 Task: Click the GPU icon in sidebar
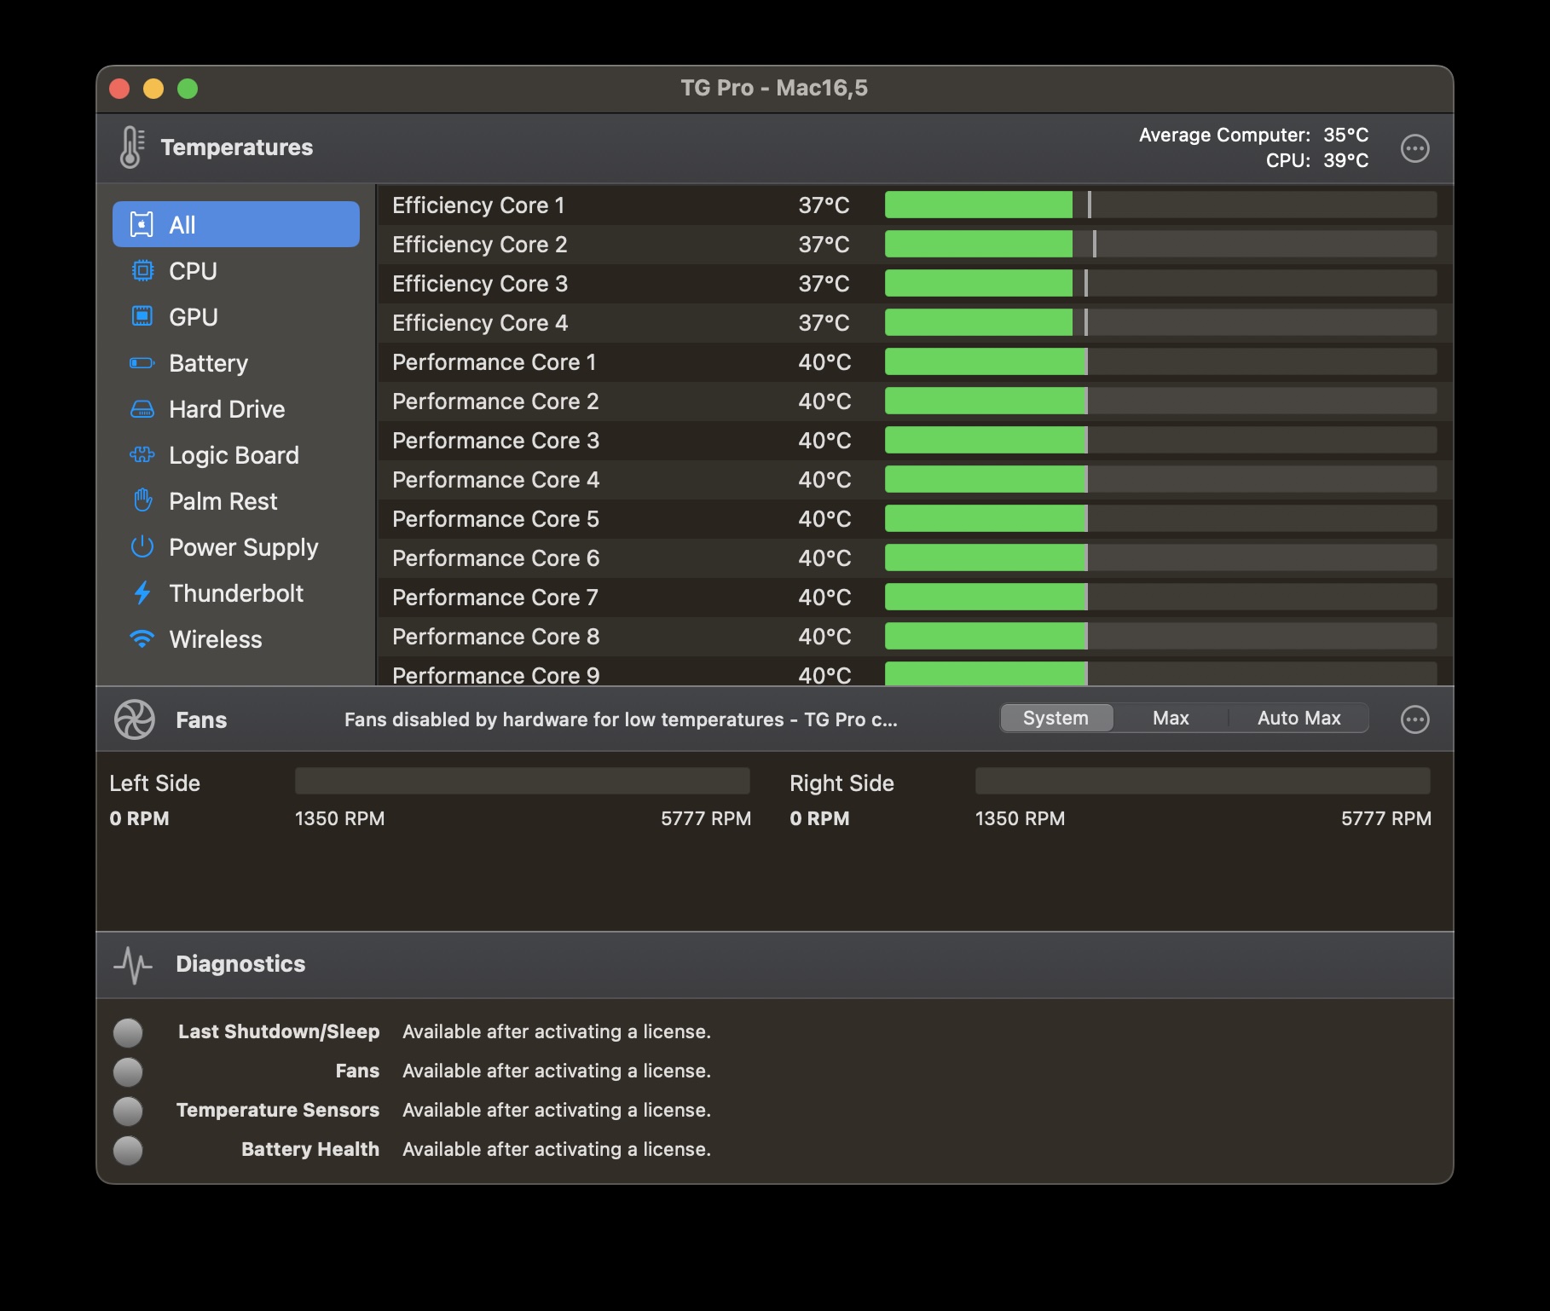tap(142, 317)
